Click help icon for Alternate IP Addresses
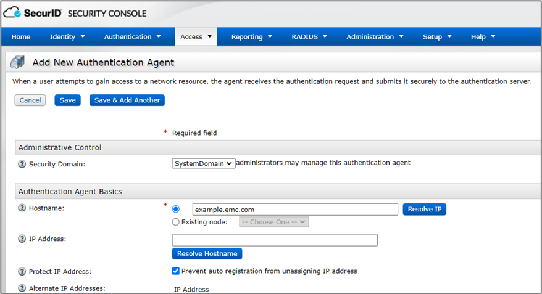Screen dimensions: 542x294 click(22, 288)
